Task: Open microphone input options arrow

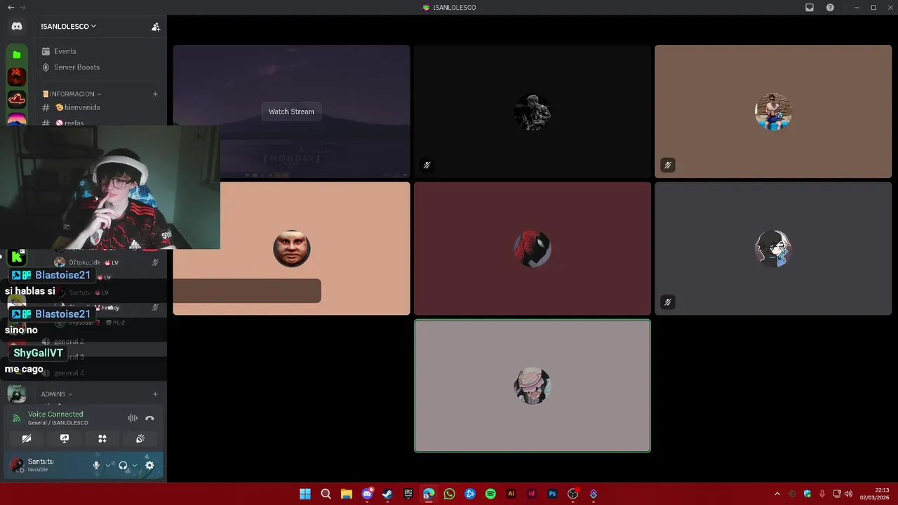Action: tap(108, 465)
